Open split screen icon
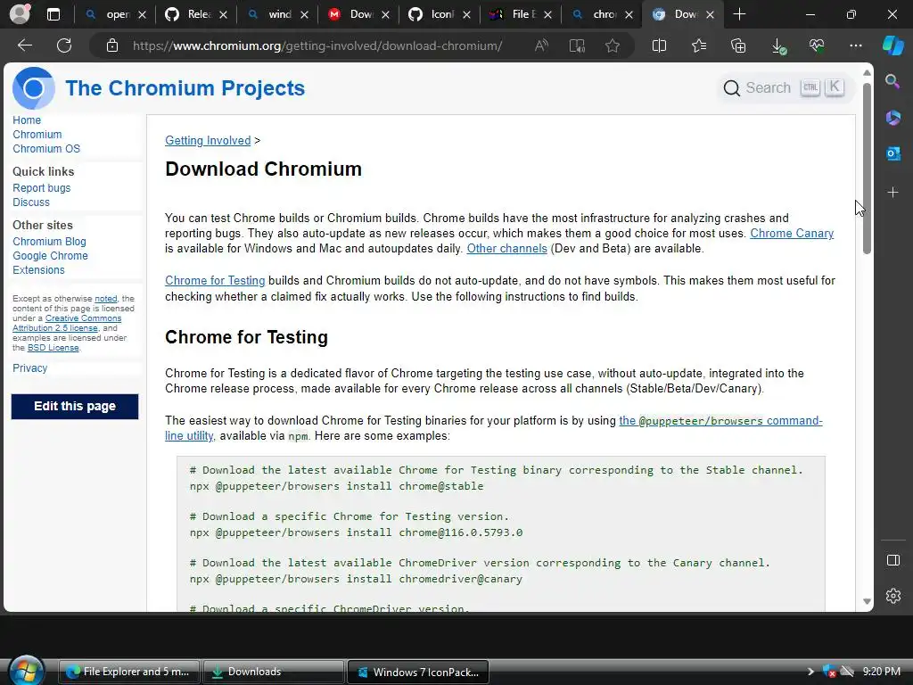Viewport: 913px width, 685px height. [x=659, y=45]
